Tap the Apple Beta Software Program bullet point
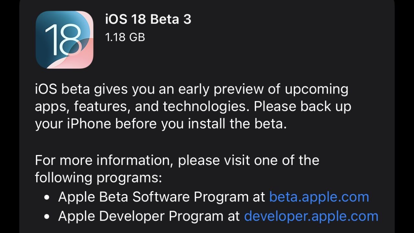The width and height of the screenshot is (414, 233). point(48,196)
